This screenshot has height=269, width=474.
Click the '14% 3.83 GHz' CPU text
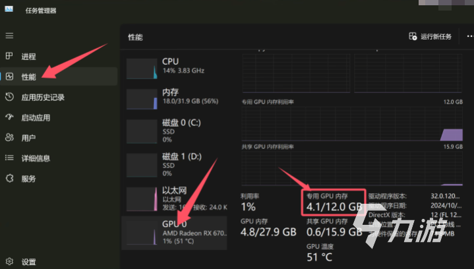(183, 71)
